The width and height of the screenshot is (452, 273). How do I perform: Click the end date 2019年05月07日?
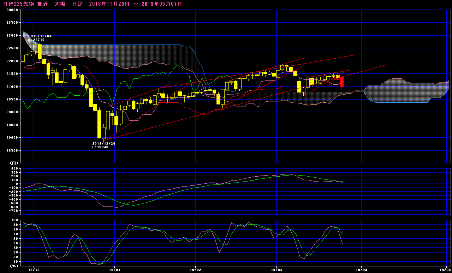coord(162,4)
